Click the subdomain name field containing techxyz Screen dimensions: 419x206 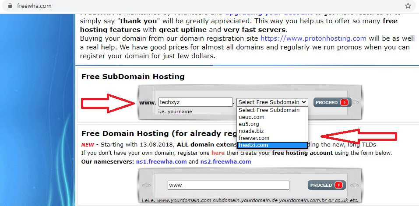click(196, 102)
